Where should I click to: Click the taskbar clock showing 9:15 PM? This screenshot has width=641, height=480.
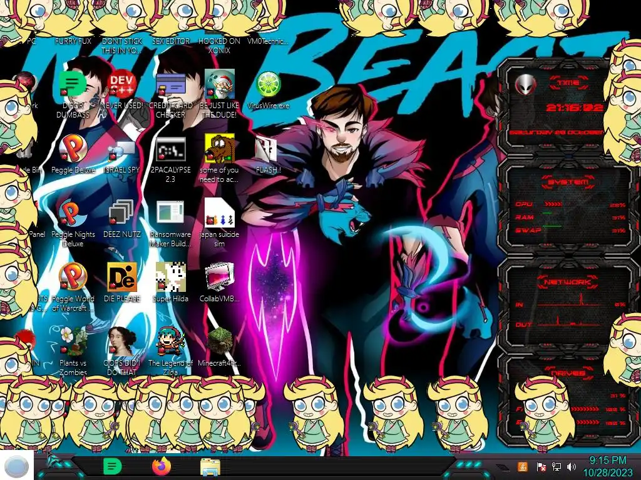pos(607,466)
